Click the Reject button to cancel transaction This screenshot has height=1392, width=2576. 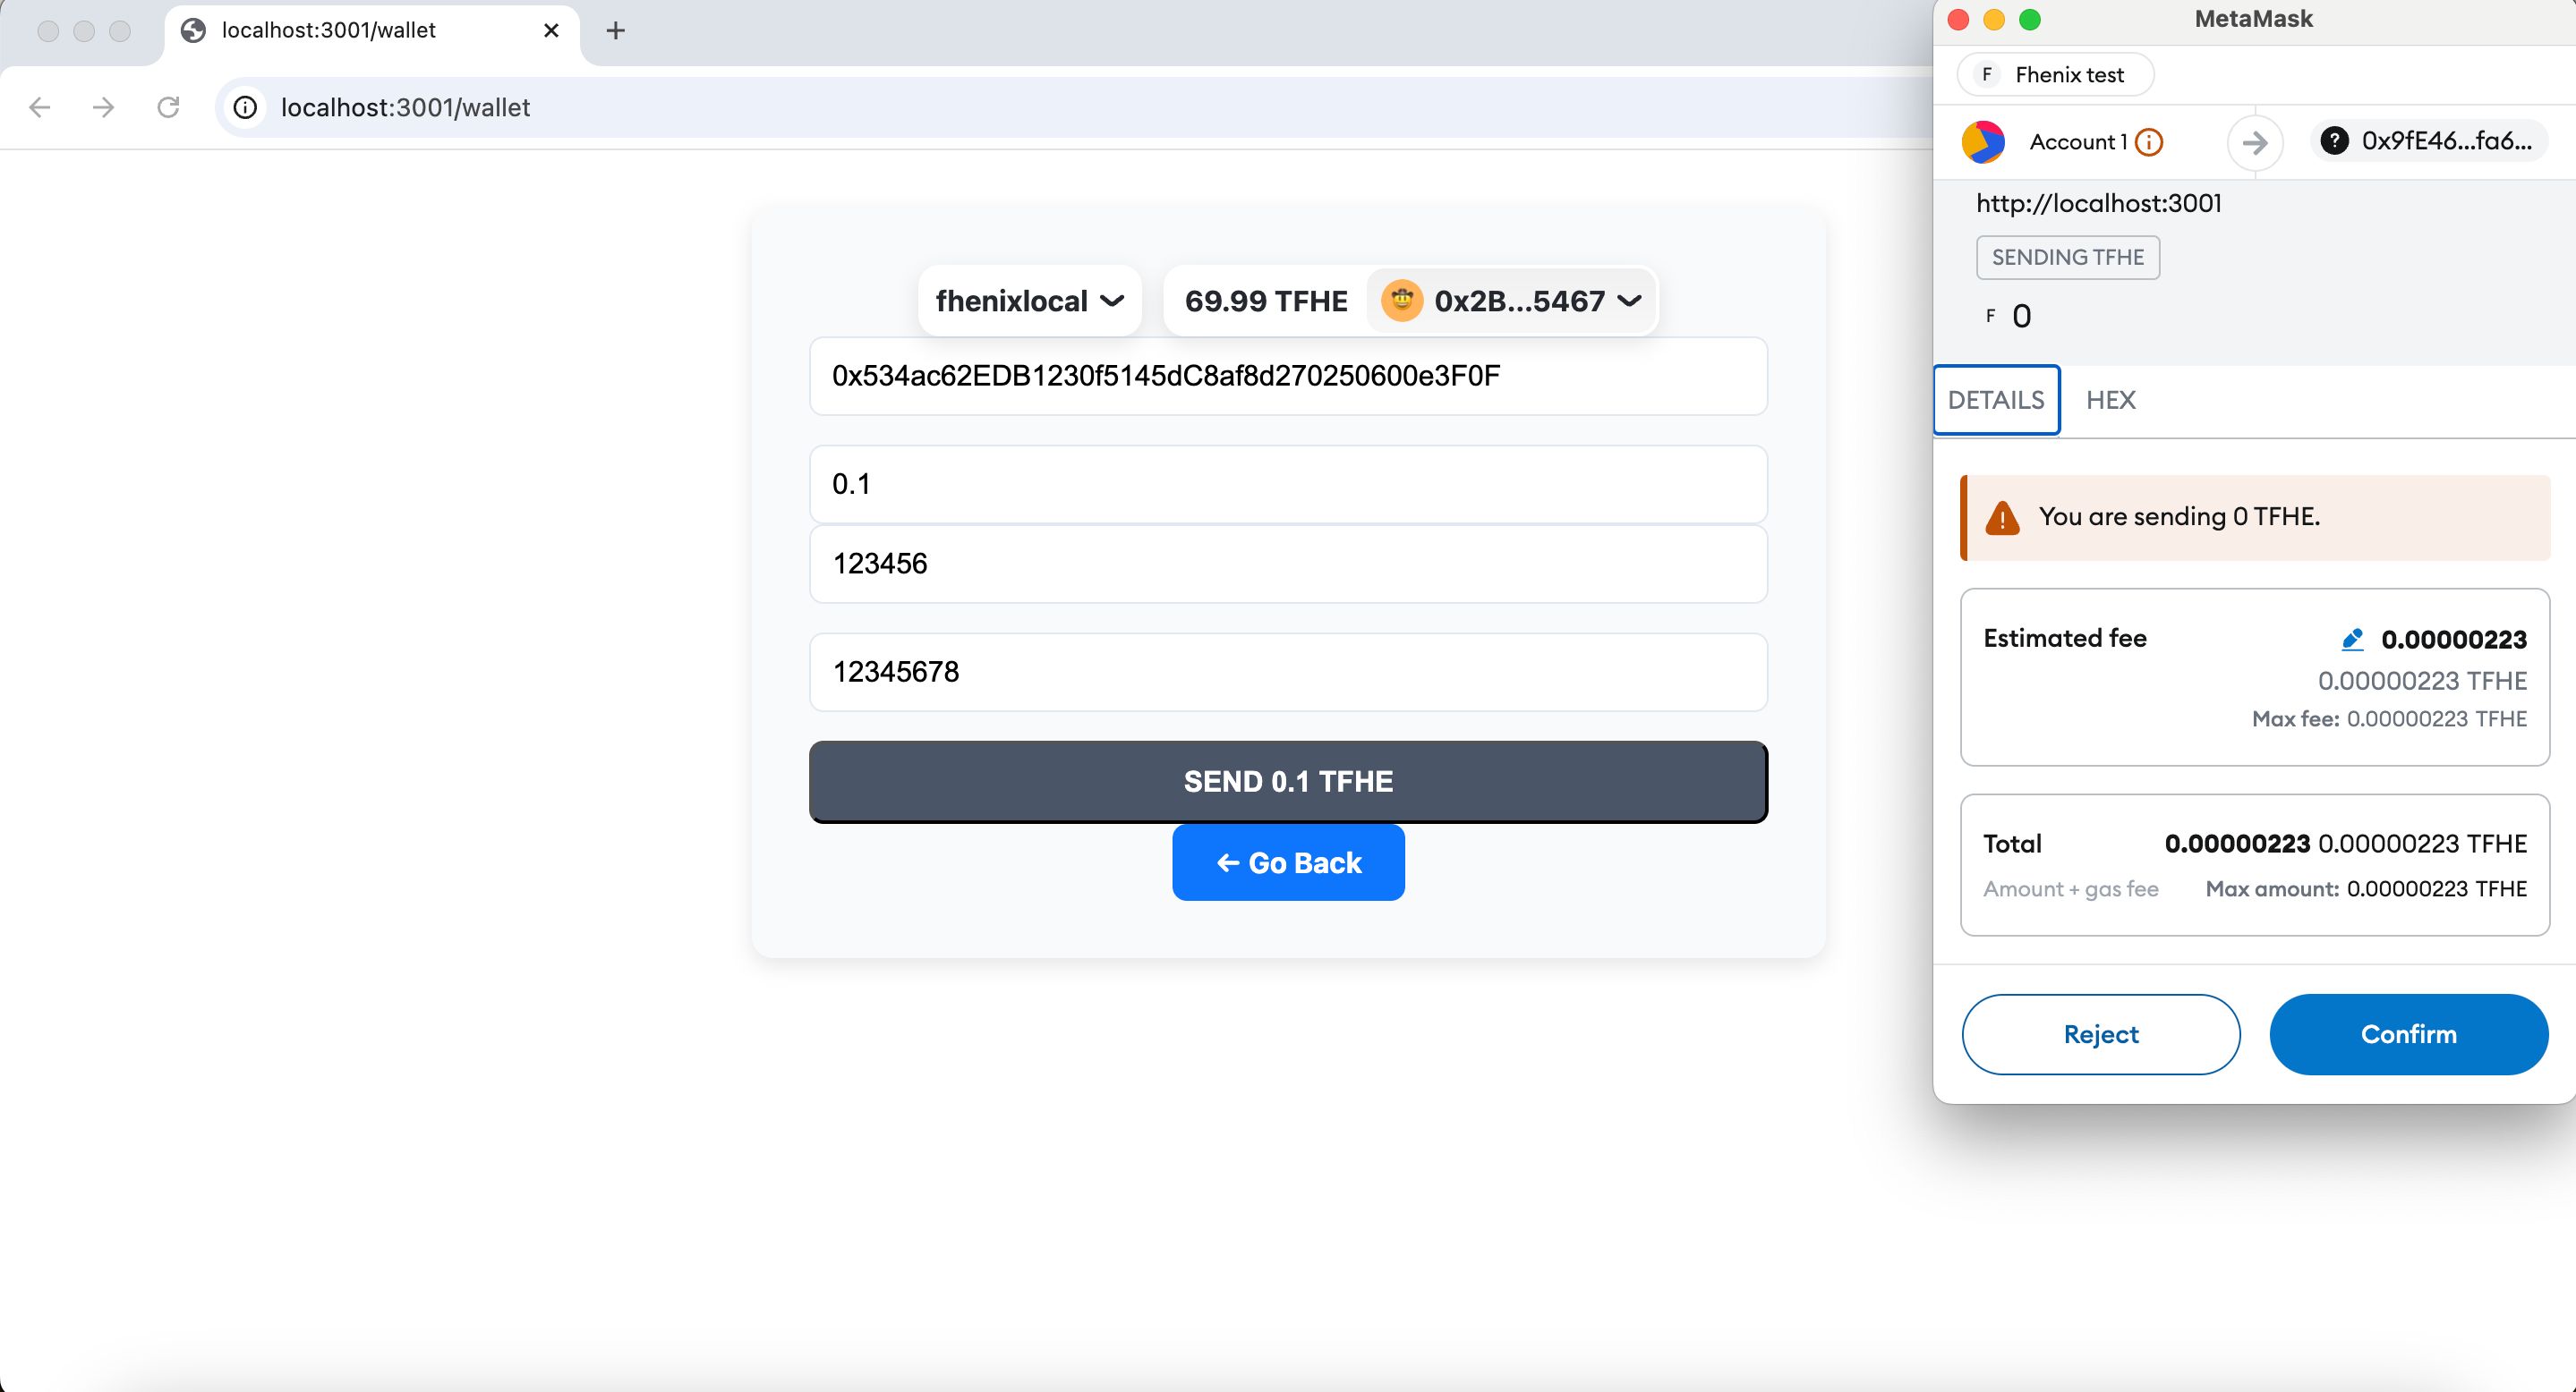(2101, 1034)
